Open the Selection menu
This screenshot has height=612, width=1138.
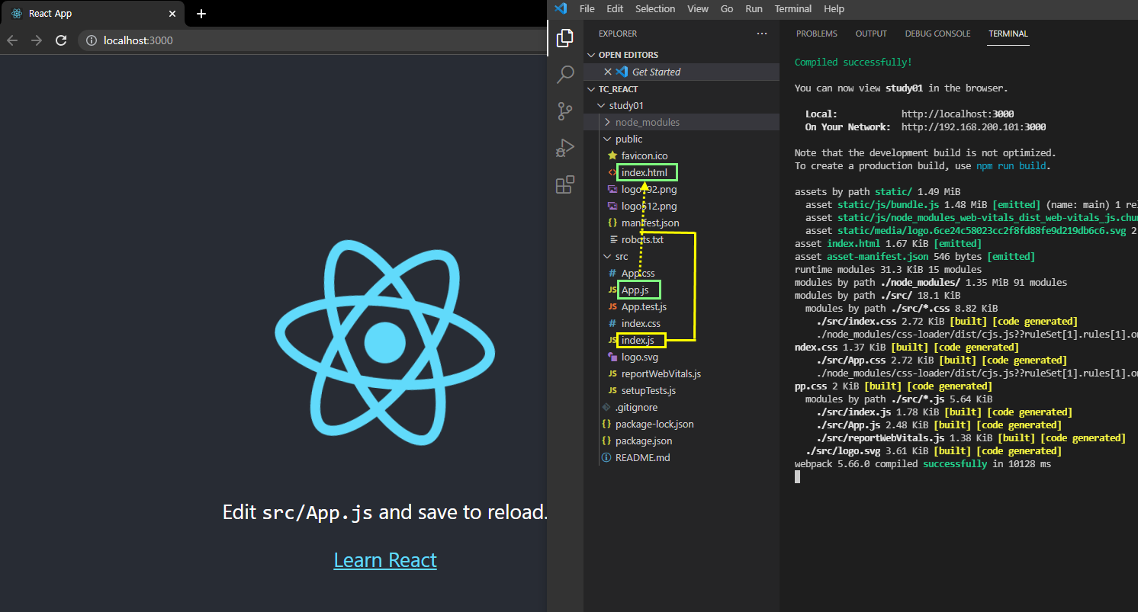(655, 8)
